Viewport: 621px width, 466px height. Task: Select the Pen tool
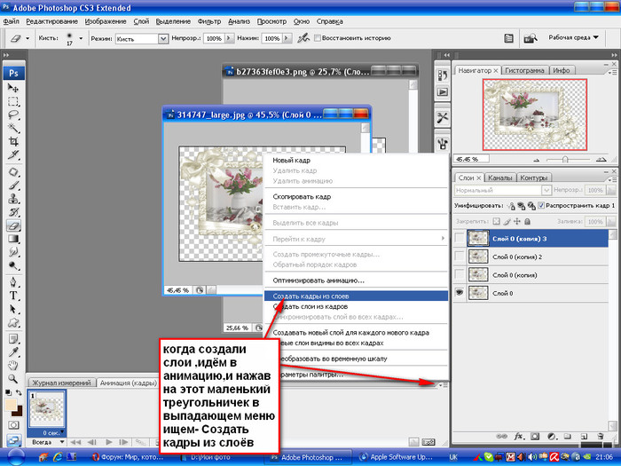coord(13,282)
